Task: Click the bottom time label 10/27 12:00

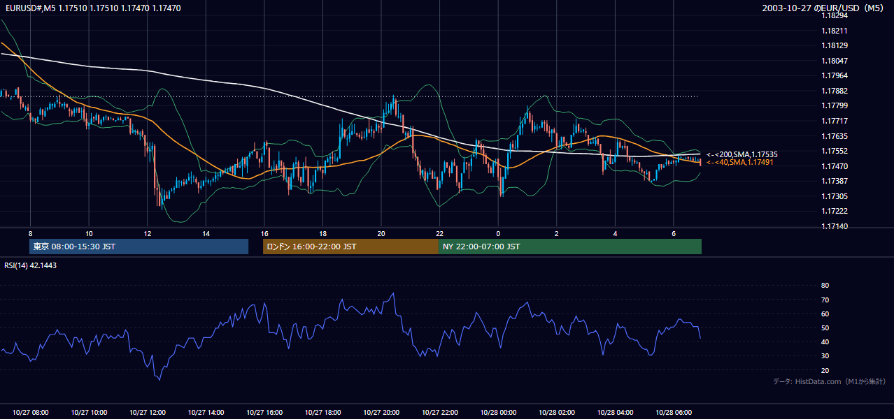Action: (147, 413)
